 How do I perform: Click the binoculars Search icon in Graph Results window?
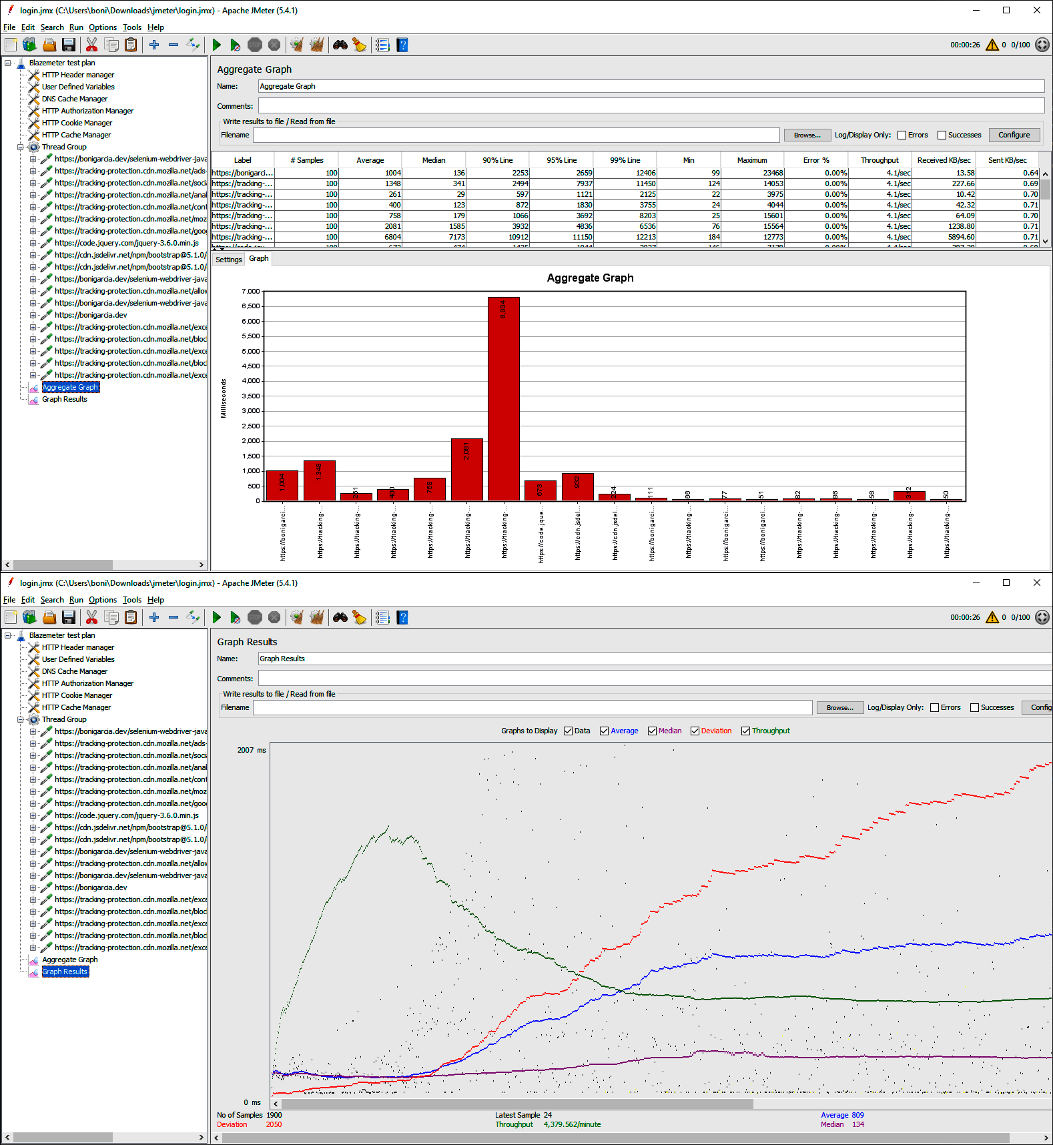(x=340, y=617)
